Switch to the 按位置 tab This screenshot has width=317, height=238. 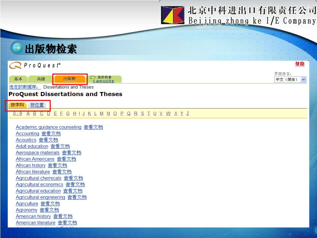click(x=37, y=105)
